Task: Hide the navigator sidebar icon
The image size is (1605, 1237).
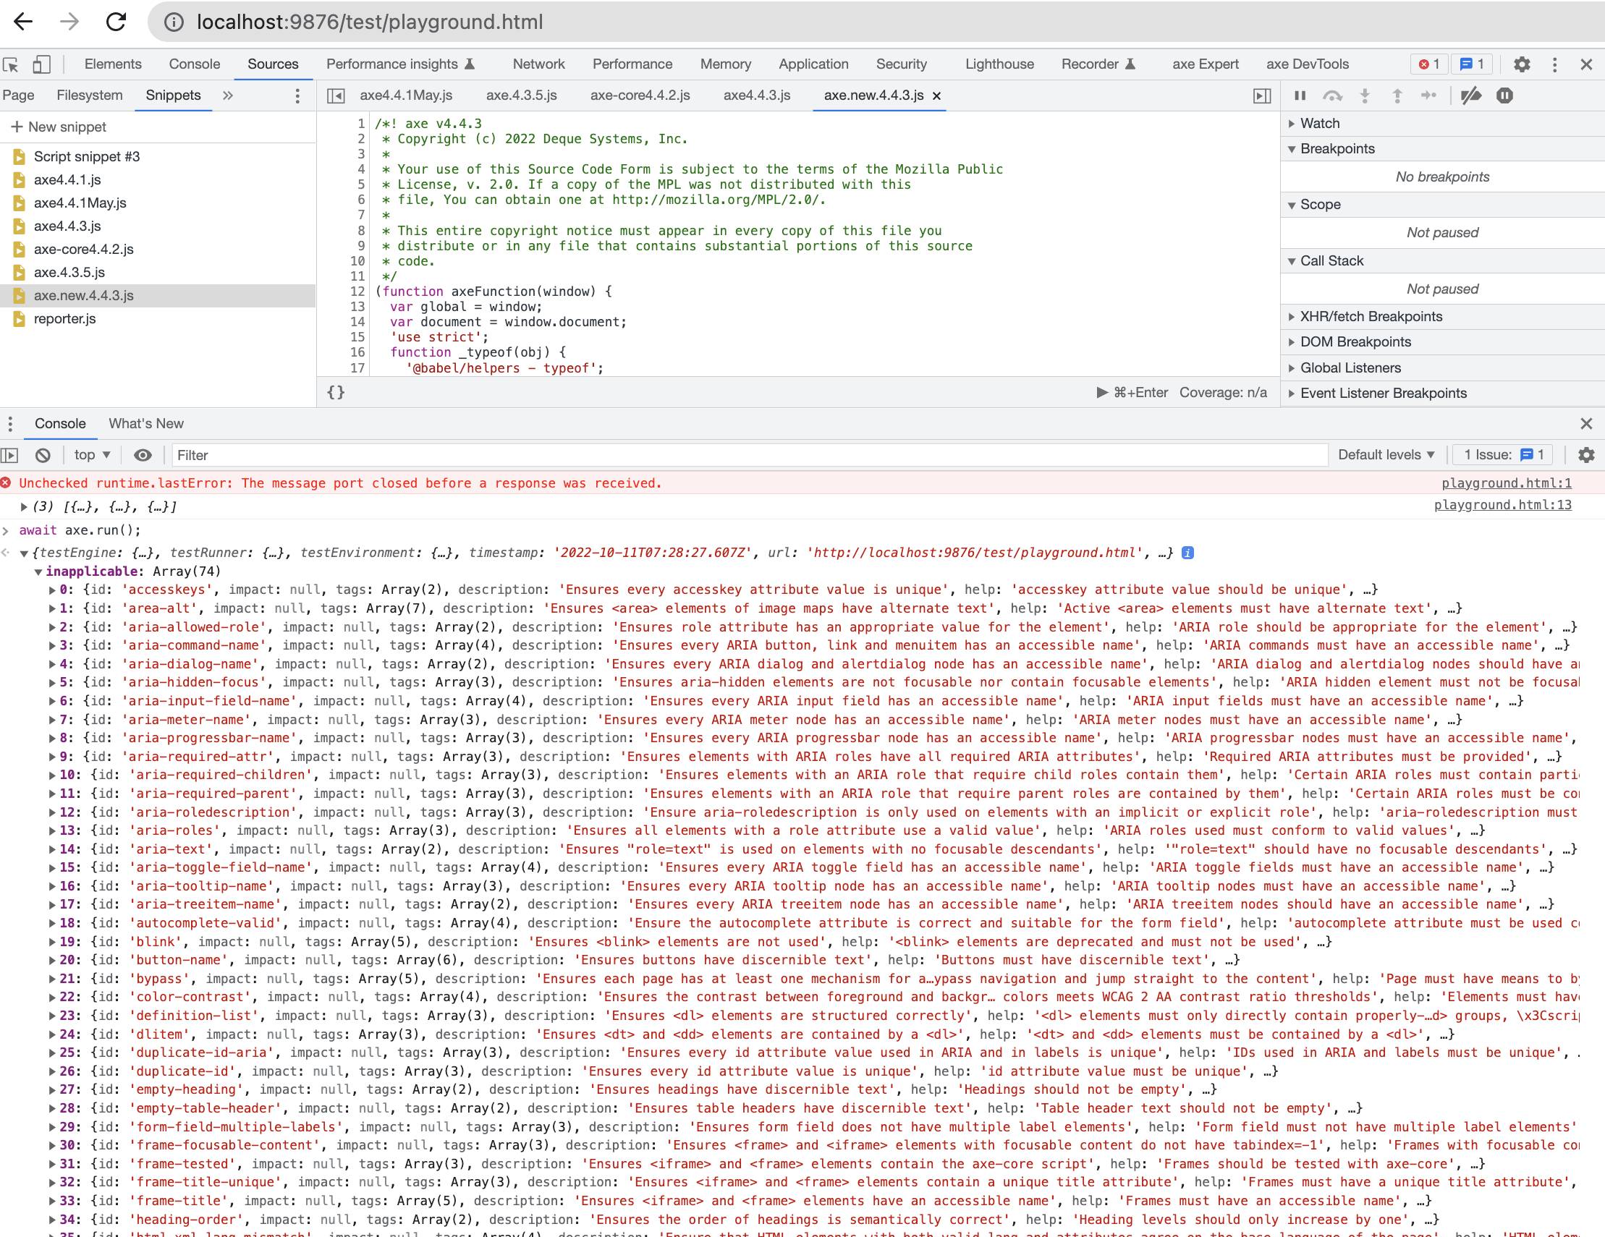Action: coord(336,95)
